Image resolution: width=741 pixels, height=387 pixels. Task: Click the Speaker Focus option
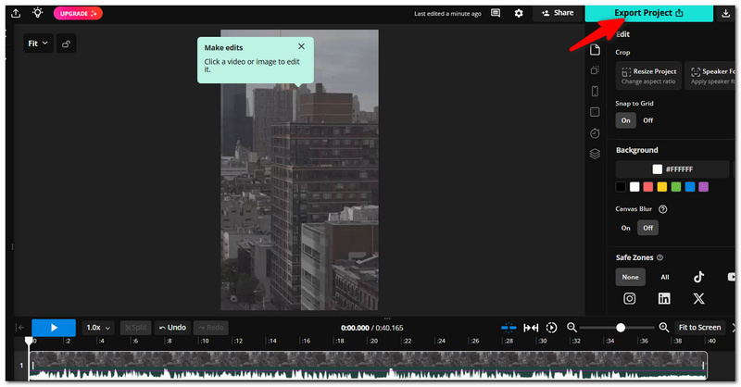[x=710, y=76]
